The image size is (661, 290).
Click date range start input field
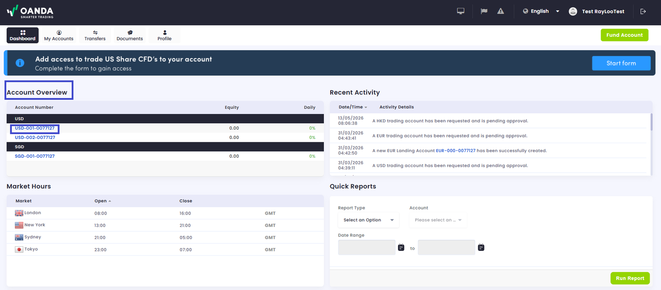[x=367, y=247]
